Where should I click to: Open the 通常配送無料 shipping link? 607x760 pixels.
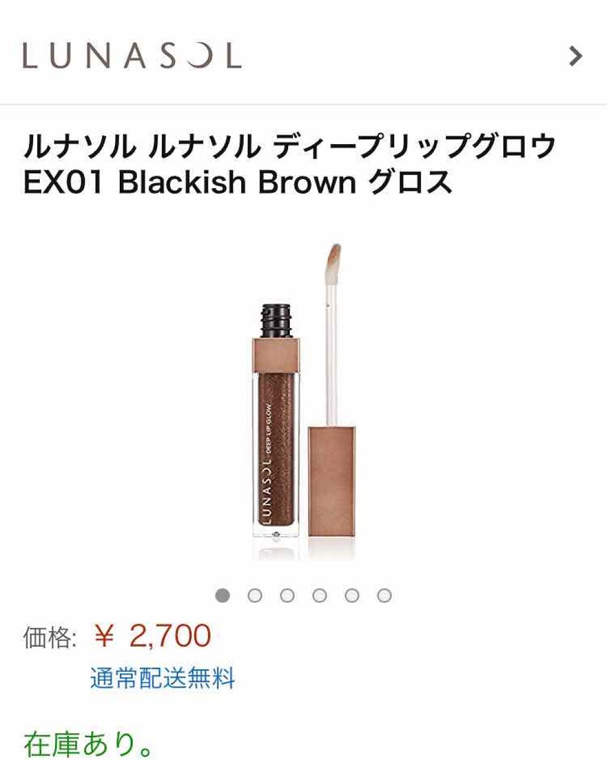[x=163, y=678]
